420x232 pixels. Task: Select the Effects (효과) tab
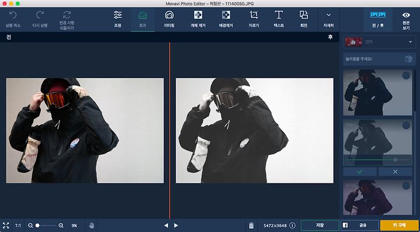(x=142, y=19)
